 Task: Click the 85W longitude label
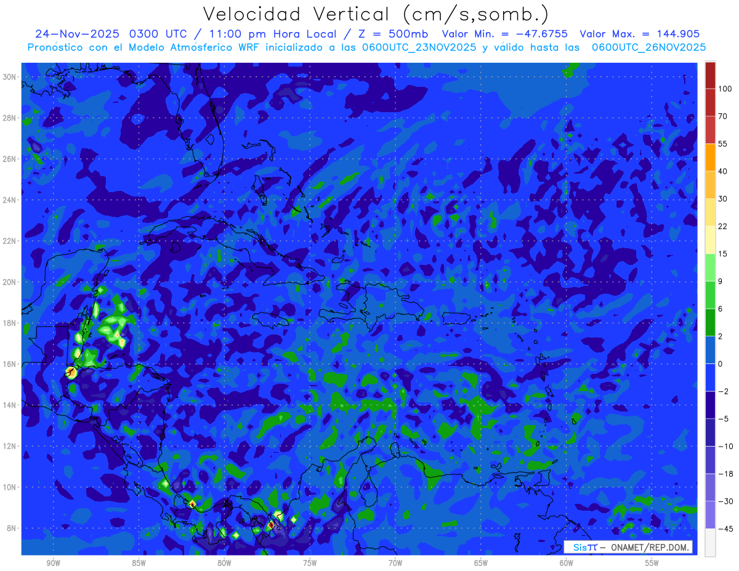coord(139,563)
